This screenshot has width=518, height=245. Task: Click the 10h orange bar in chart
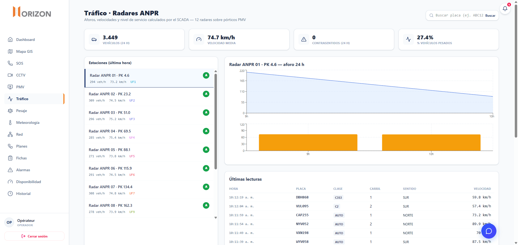pyautogui.click(x=431, y=142)
